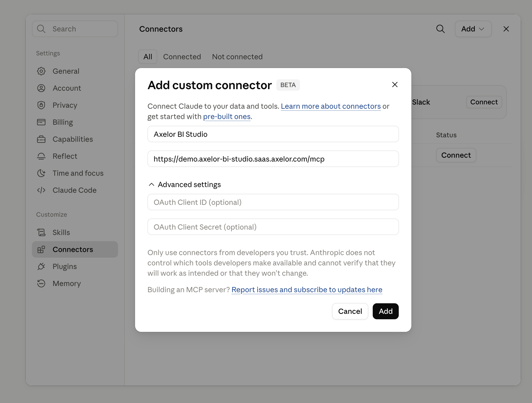532x403 pixels.
Task: Click Connect button under Status column
Action: click(x=456, y=155)
